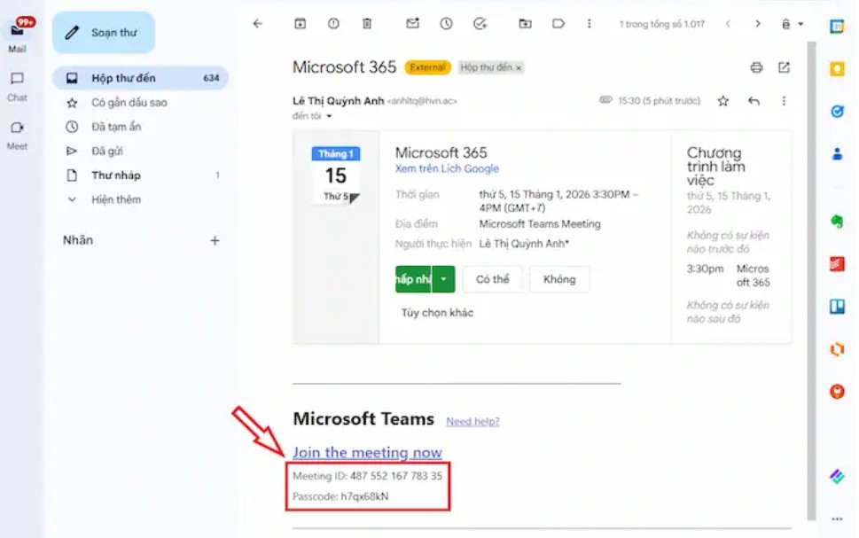Delete the email with the trash icon
The width and height of the screenshot is (859, 538).
(367, 24)
